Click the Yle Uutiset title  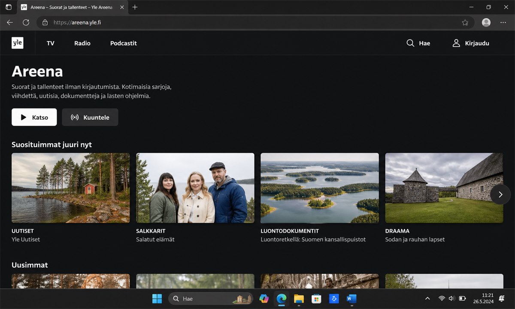[x=26, y=239]
